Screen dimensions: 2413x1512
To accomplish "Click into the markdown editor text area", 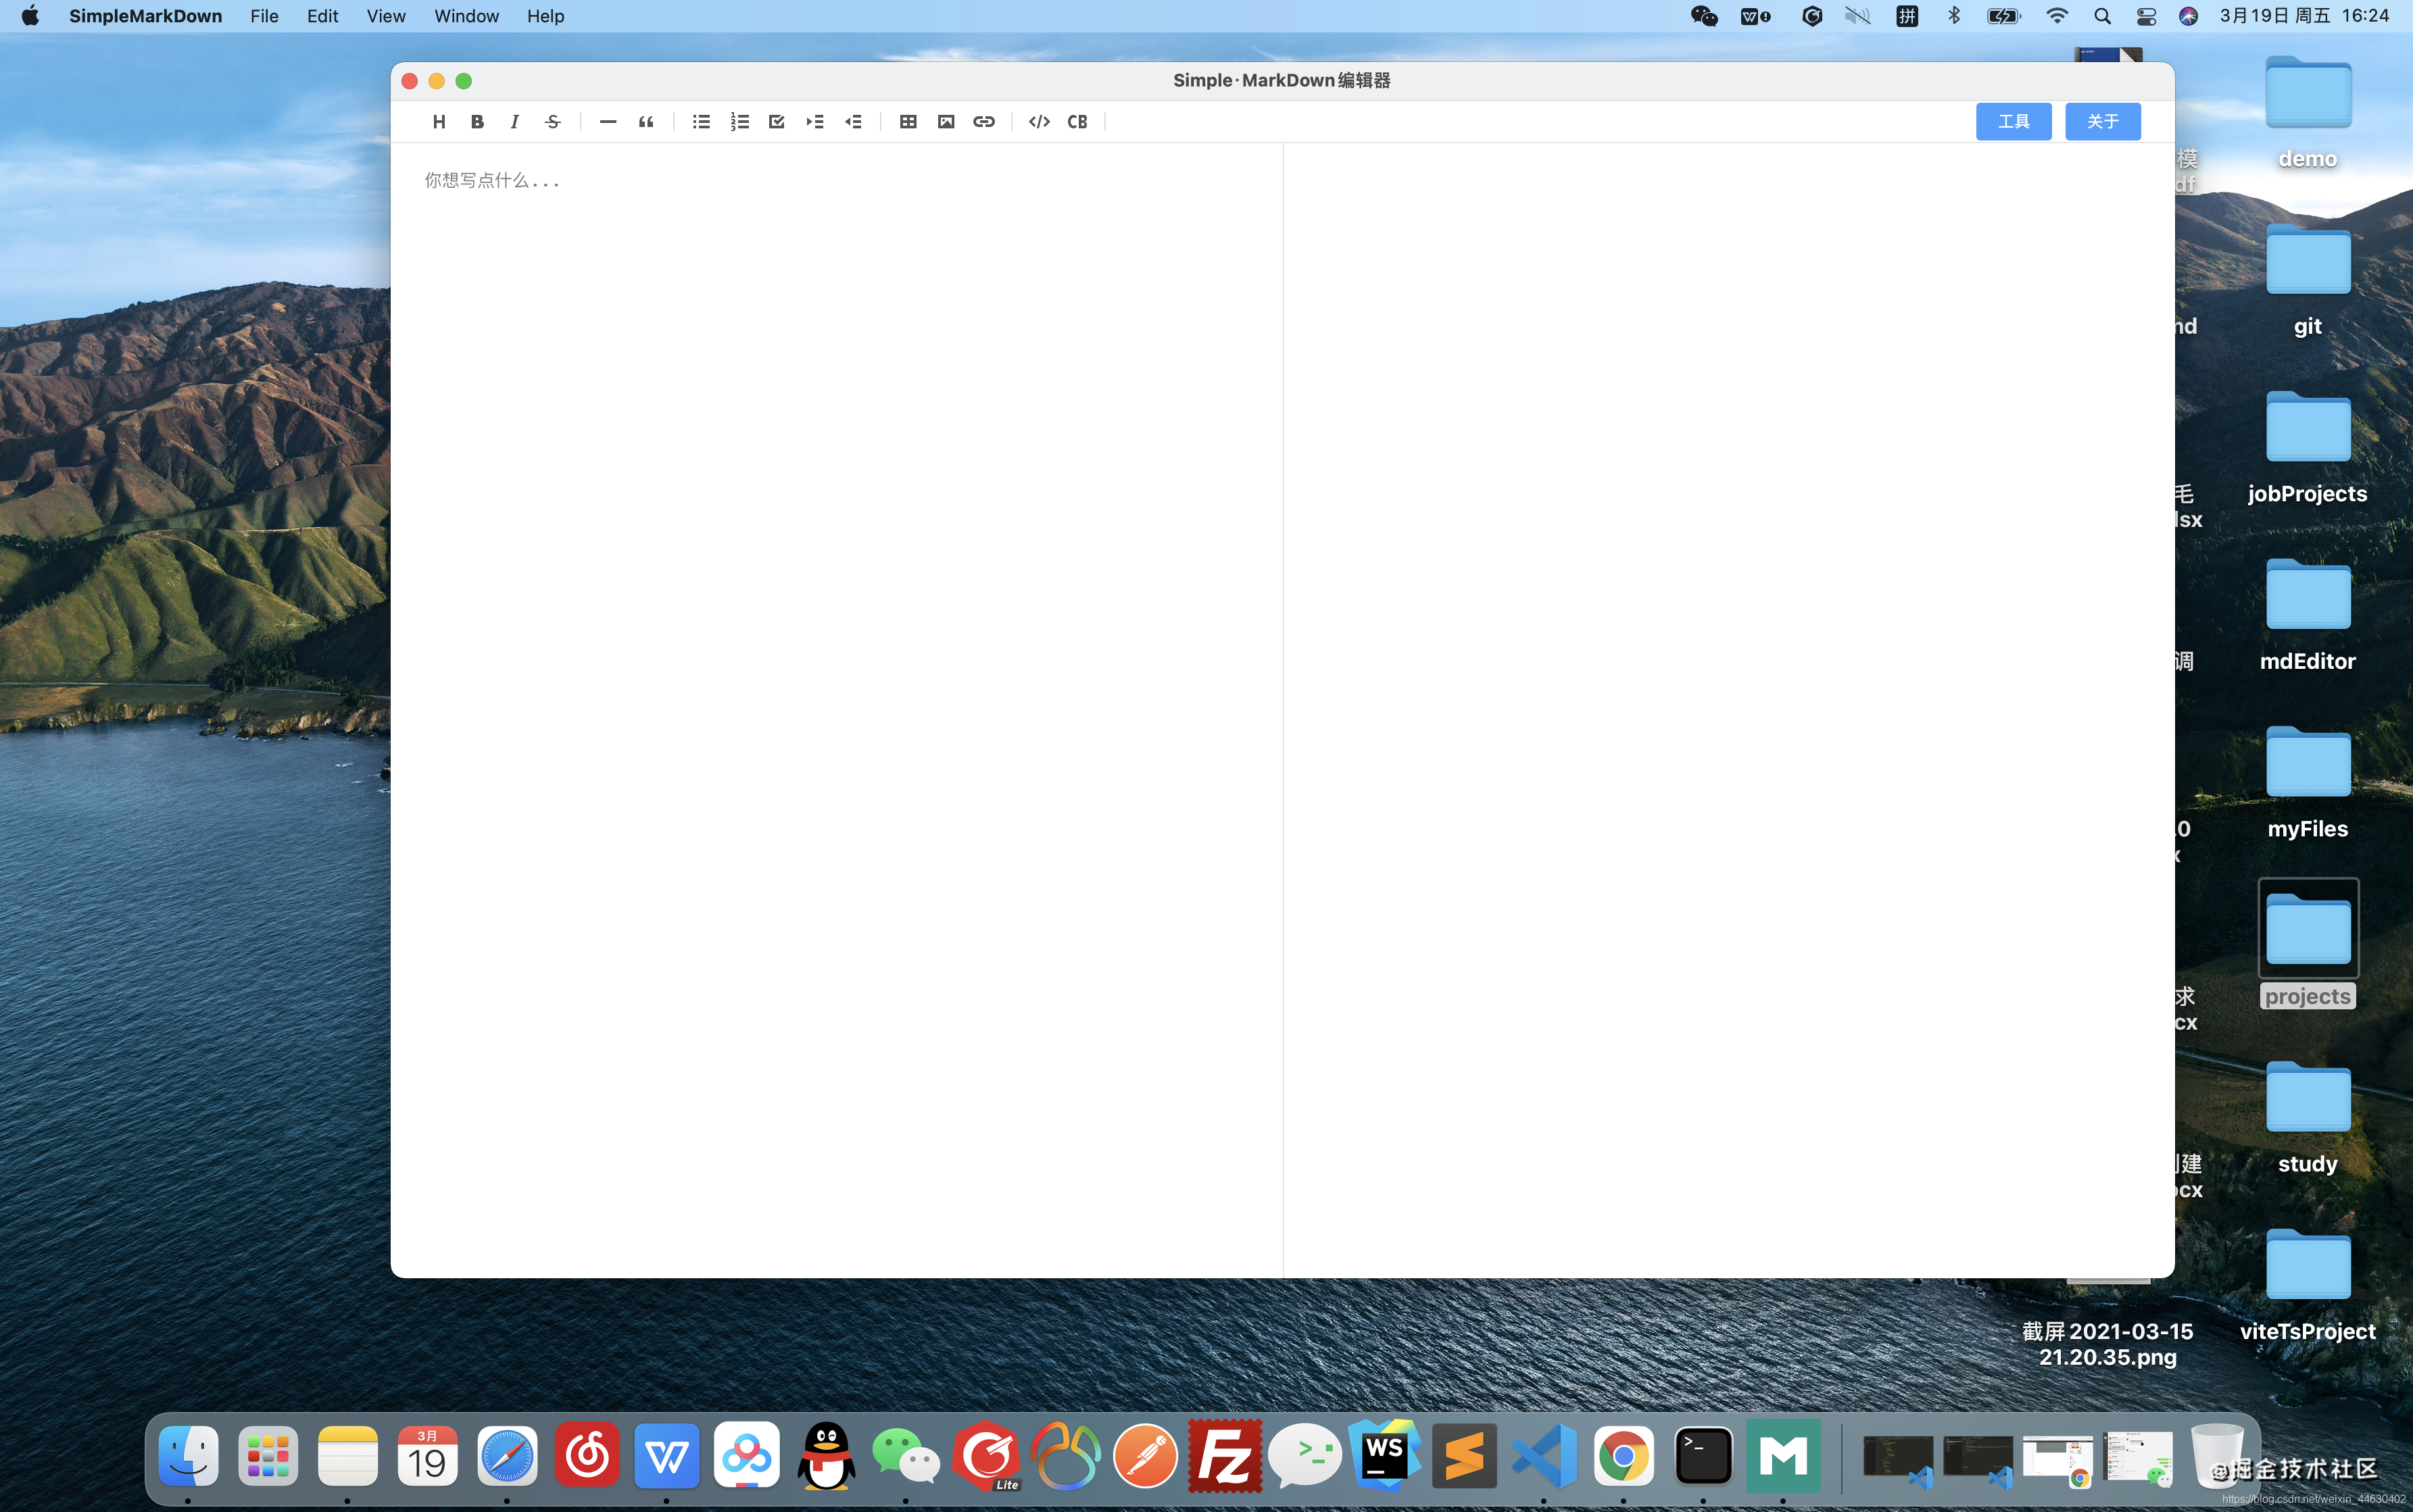I will click(835, 600).
